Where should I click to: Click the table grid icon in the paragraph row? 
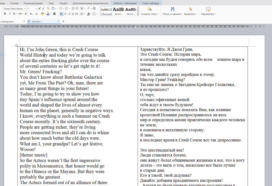click(94, 8)
